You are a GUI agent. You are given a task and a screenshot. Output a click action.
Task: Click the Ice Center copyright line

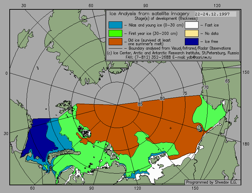tap(173, 53)
